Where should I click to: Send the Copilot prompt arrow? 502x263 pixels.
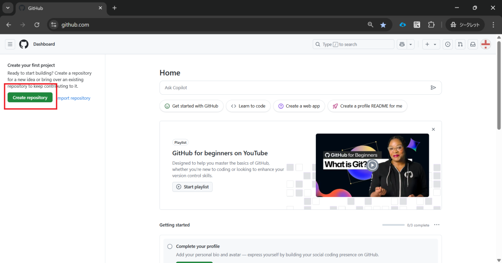[433, 88]
